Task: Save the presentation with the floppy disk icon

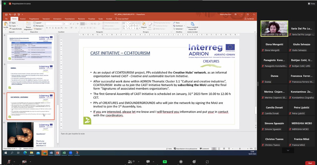Action: click(x=7, y=15)
